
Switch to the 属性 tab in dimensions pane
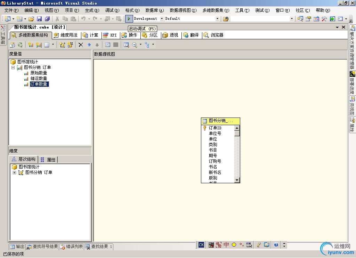(x=48, y=160)
